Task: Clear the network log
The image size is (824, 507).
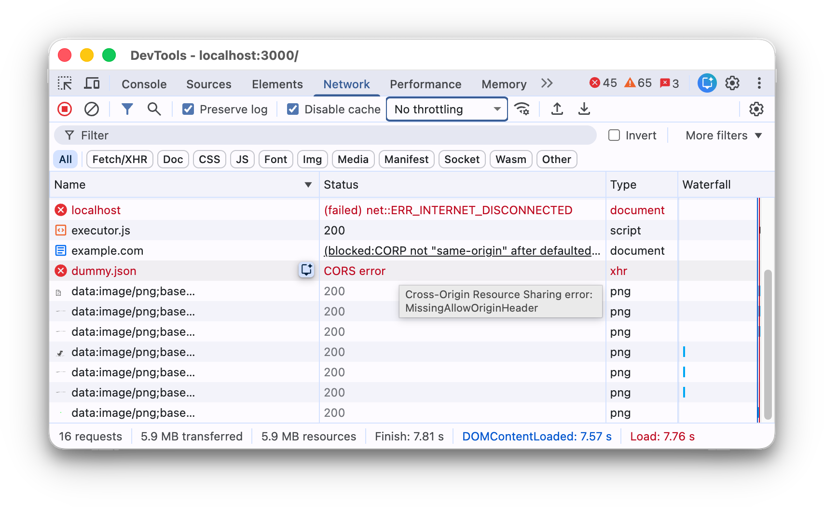Action: coord(92,109)
